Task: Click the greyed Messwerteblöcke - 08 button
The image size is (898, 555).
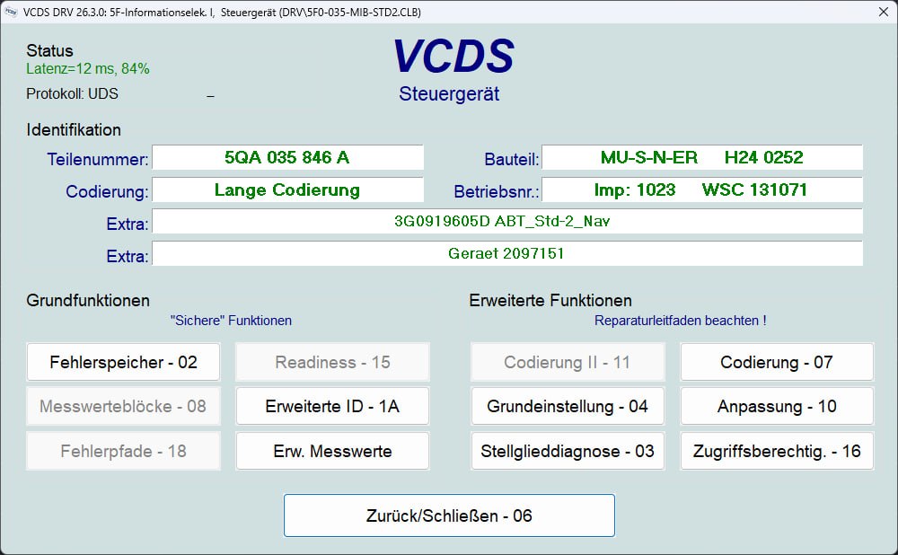Action: coord(123,406)
